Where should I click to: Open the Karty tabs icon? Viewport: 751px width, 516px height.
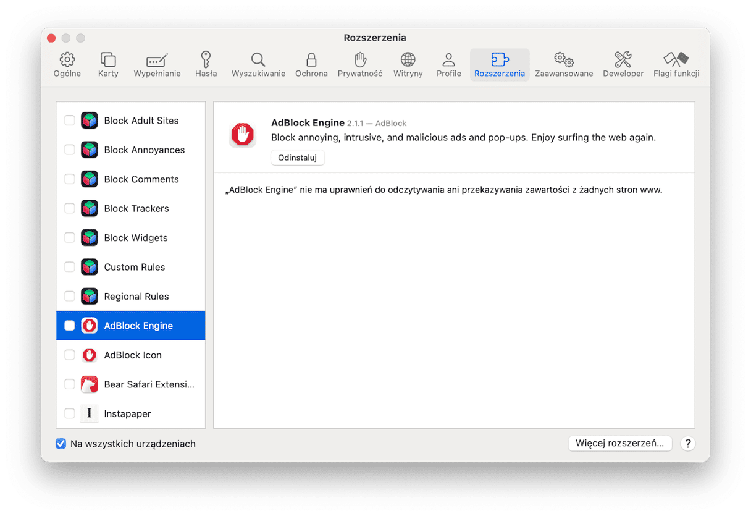[x=108, y=60]
